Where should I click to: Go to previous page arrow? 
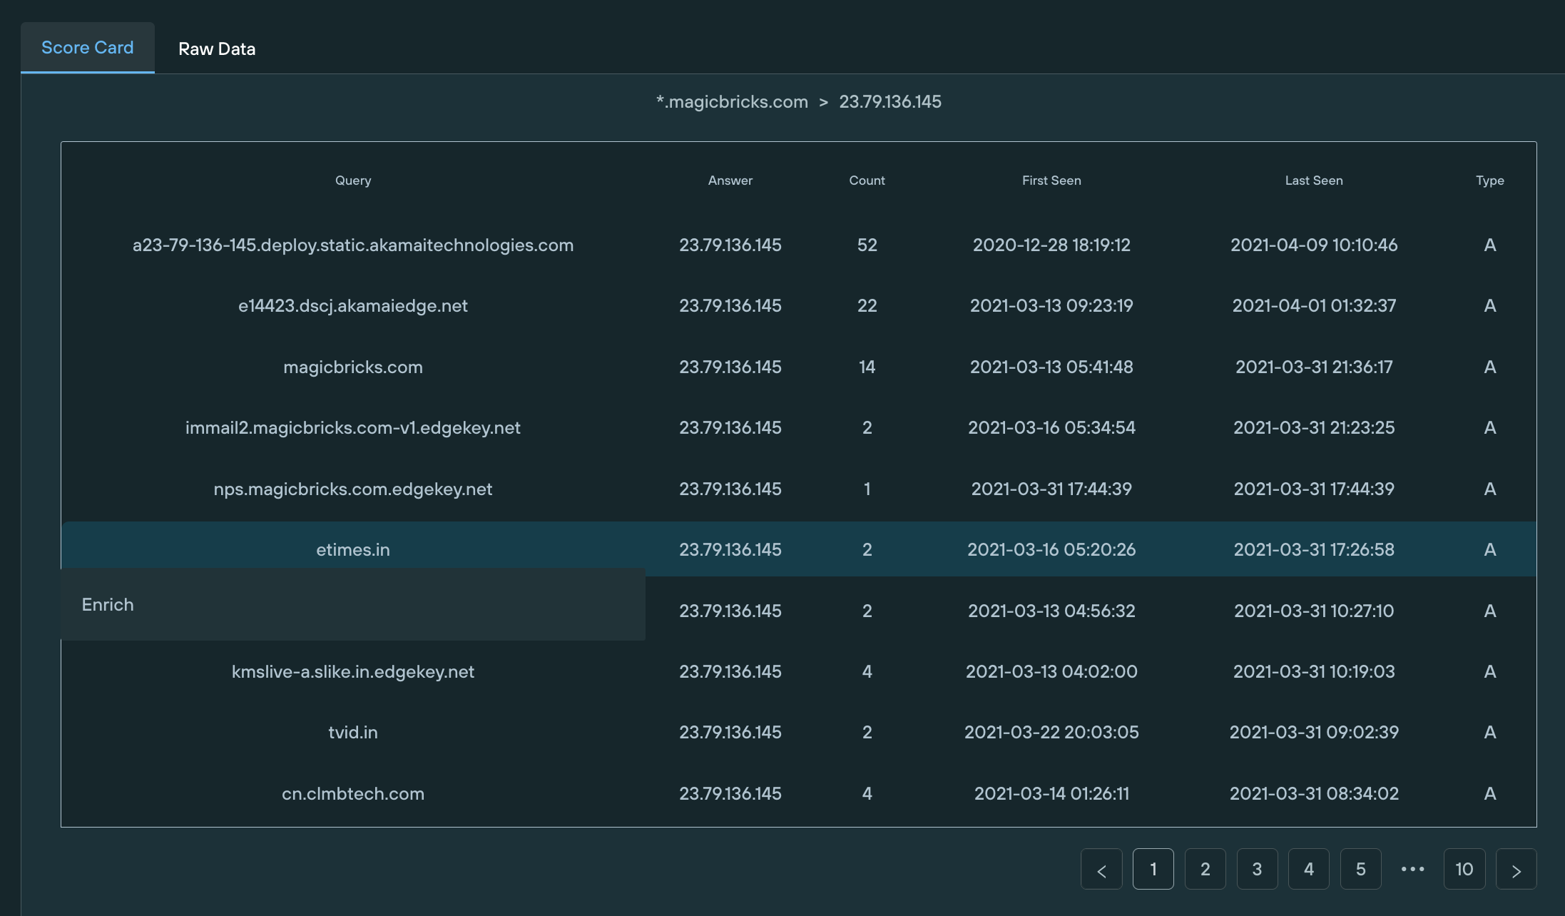pos(1101,870)
